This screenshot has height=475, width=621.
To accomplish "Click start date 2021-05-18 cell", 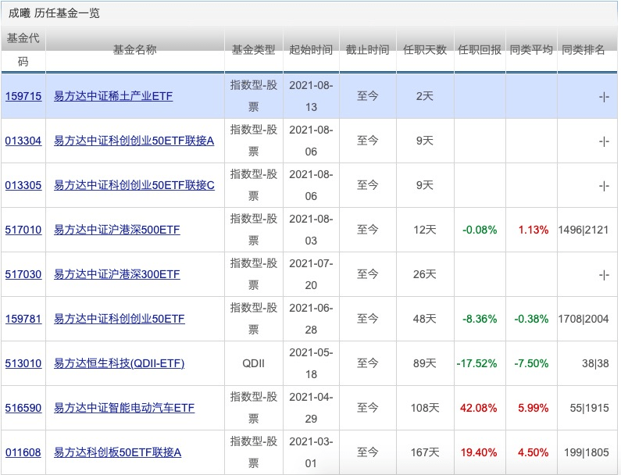I will (x=311, y=364).
